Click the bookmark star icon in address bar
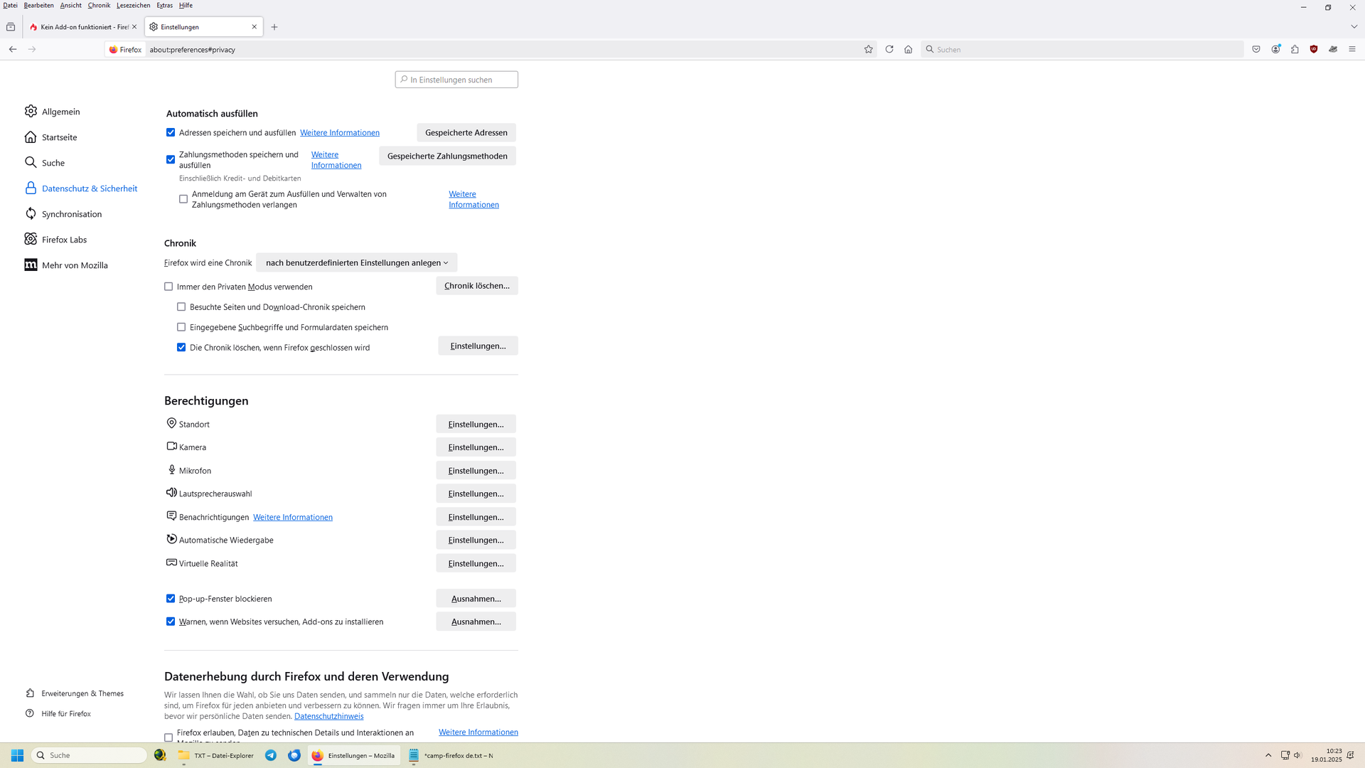The image size is (1365, 768). coord(868,49)
